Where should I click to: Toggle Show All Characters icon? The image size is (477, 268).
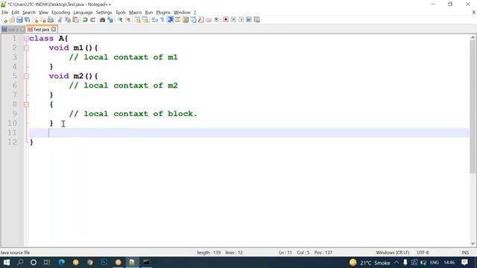click(x=162, y=20)
